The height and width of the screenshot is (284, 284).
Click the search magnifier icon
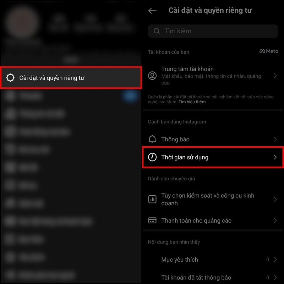coord(157,31)
